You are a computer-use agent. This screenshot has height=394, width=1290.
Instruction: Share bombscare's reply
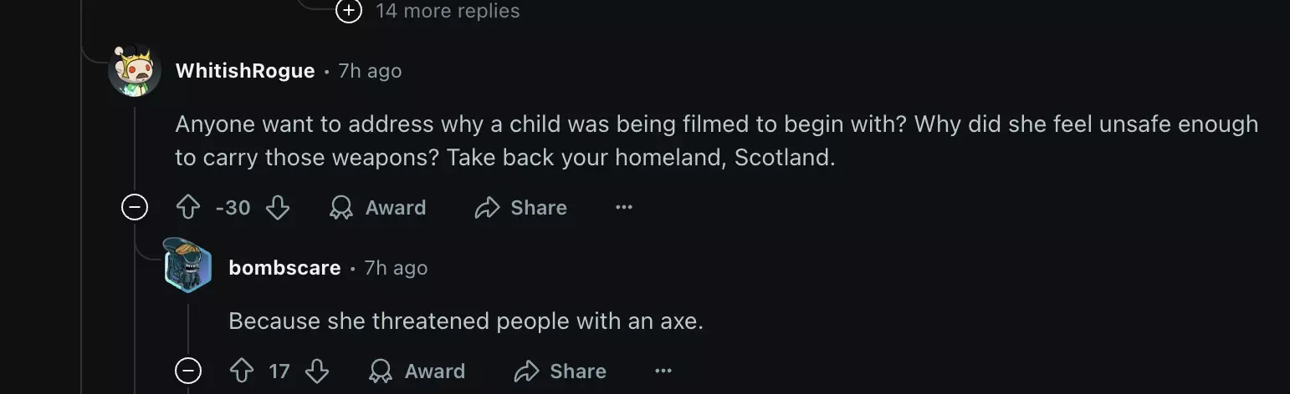(560, 371)
